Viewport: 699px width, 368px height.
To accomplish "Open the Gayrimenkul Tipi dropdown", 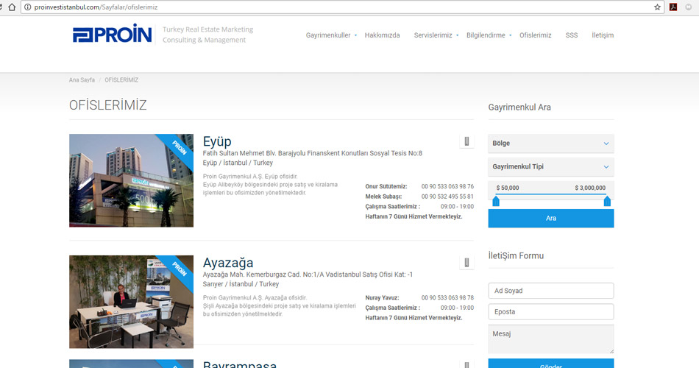I will 550,166.
